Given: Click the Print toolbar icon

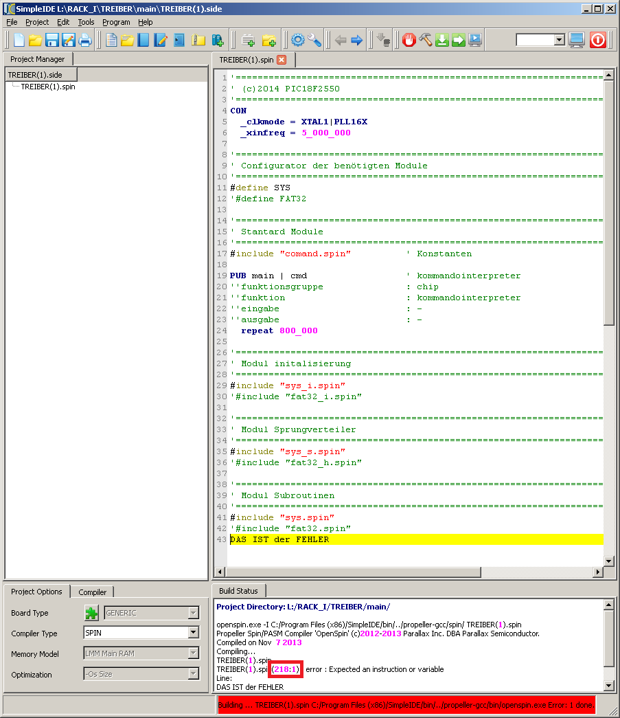Looking at the screenshot, I should click(84, 40).
